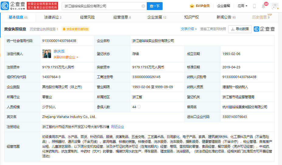
Task: Switch to the 经营信息 tab
Action: coord(122,17)
